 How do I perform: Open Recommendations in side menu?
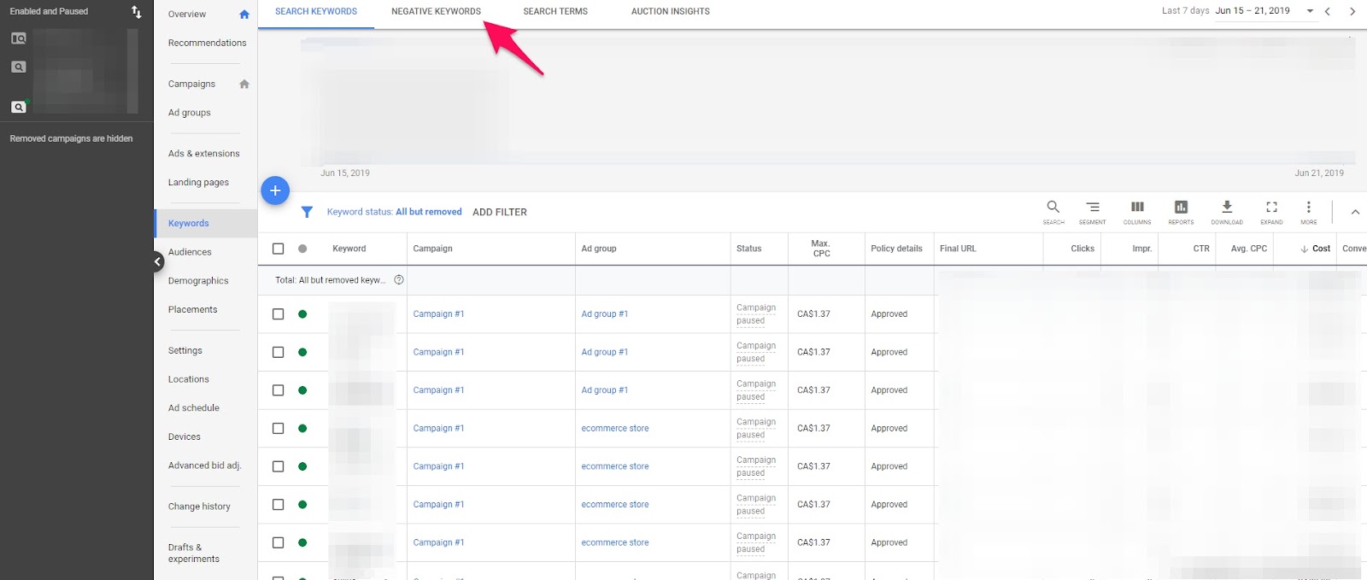point(207,43)
